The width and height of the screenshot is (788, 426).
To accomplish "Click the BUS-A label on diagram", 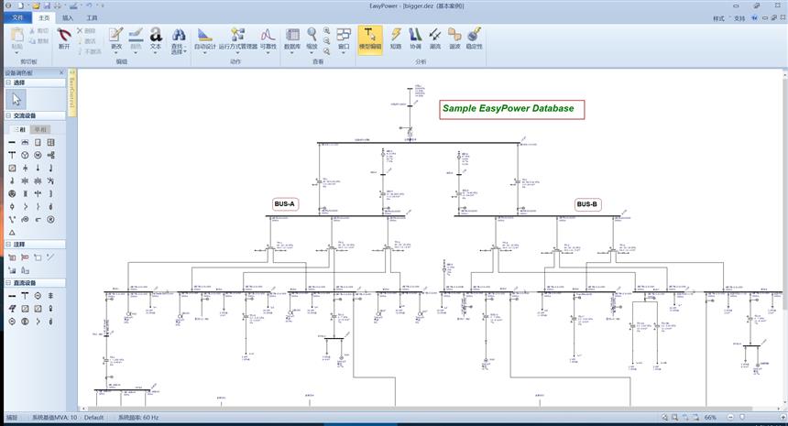I will [285, 203].
